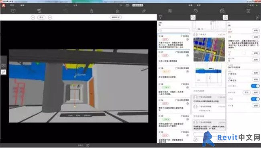
Task: Click the pill button between the viewpoint arrows
Action: (x=41, y=17)
